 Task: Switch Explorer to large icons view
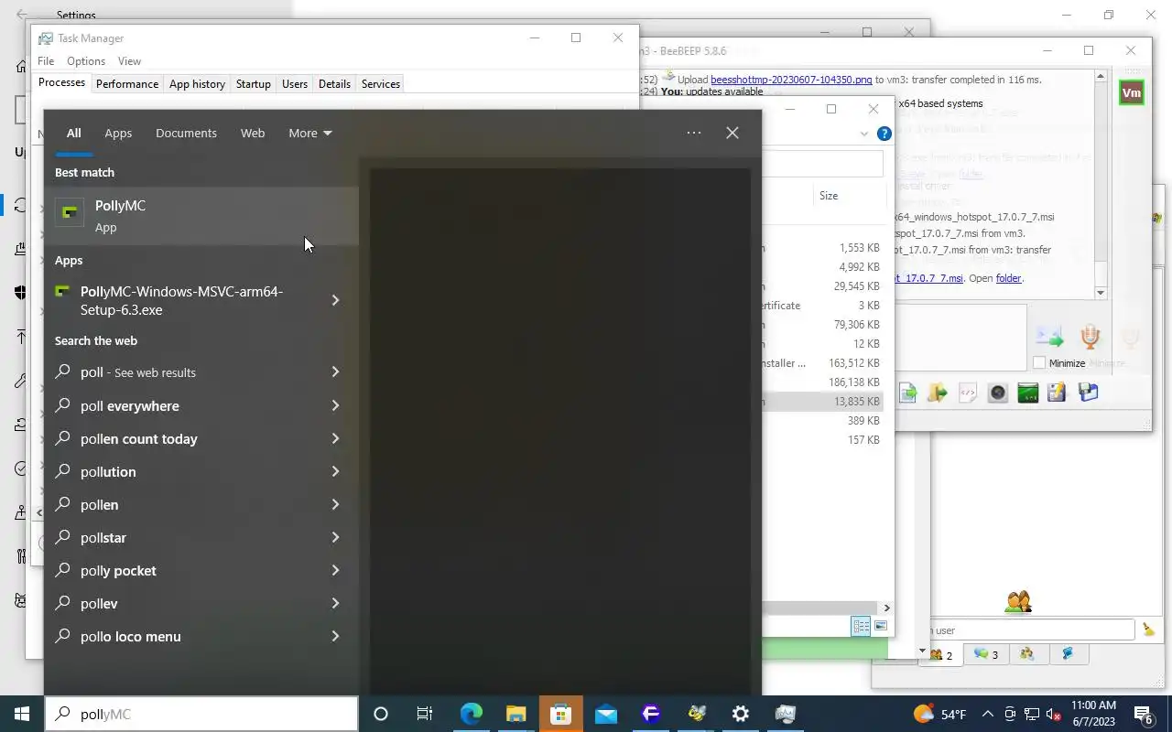tap(881, 626)
